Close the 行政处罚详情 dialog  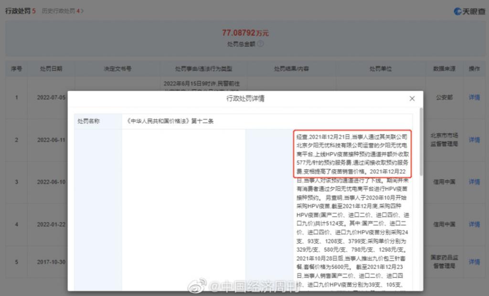(412, 99)
